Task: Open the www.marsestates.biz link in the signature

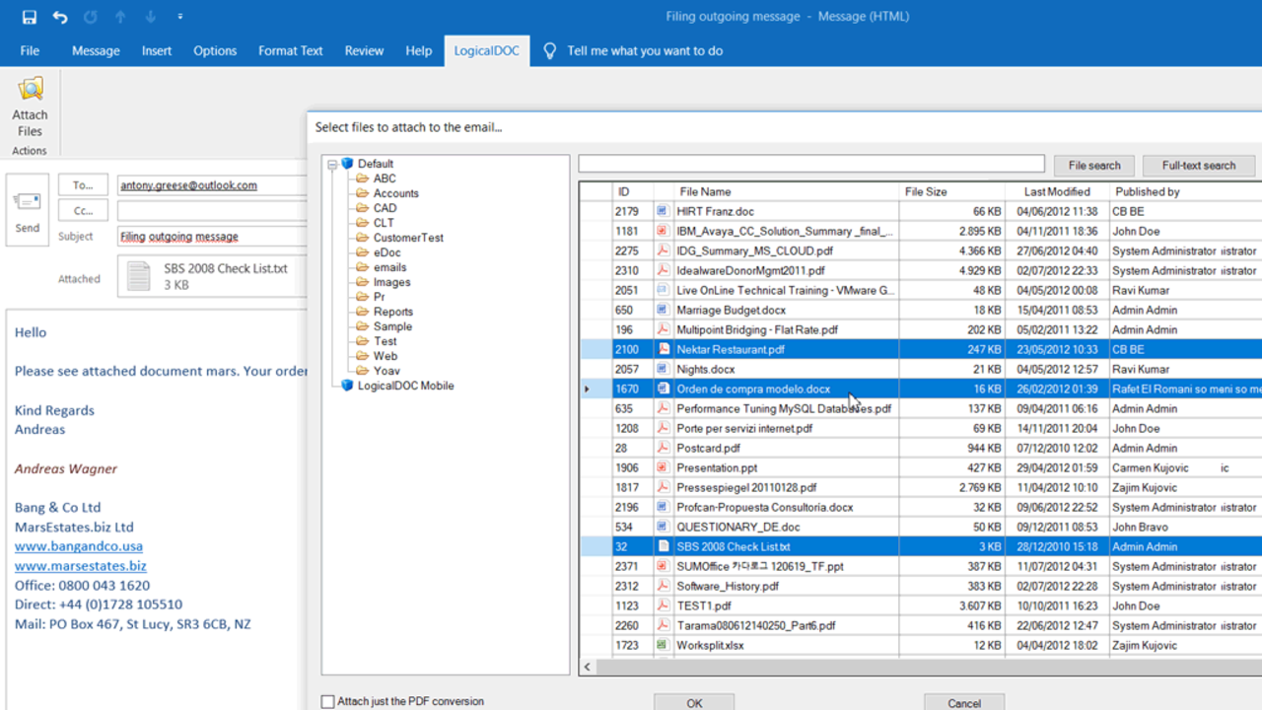Action: [80, 565]
